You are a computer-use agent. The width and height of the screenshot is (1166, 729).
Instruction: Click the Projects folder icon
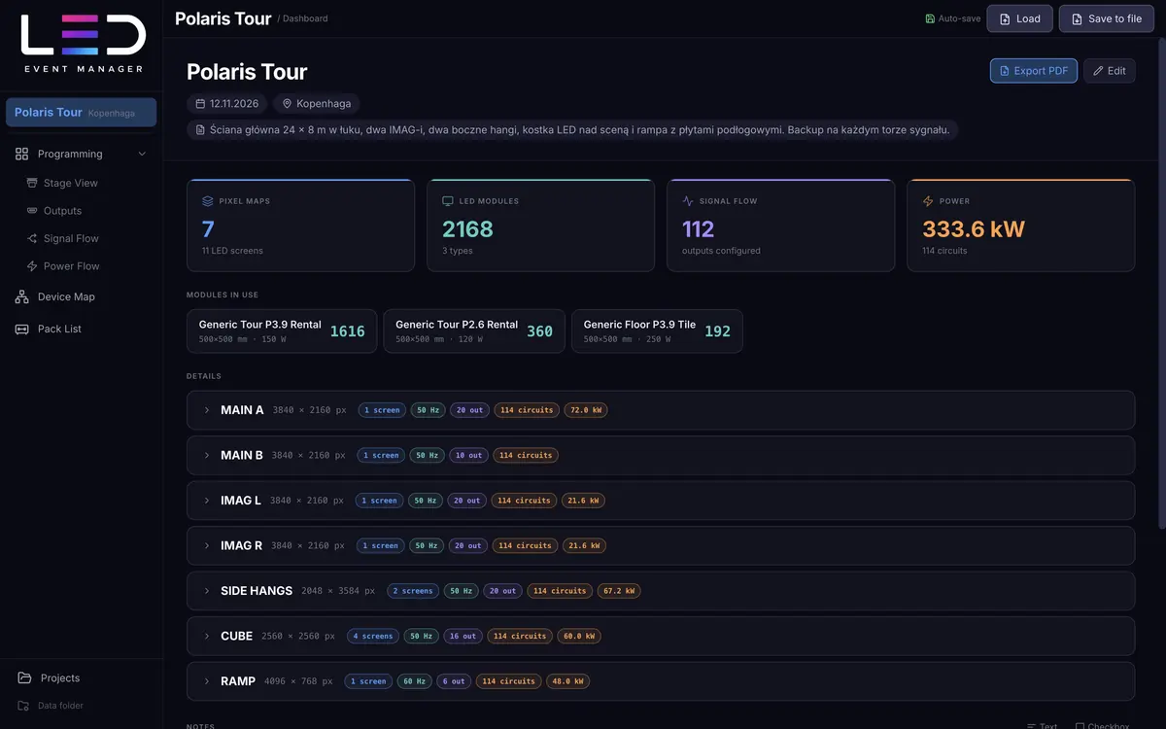point(24,678)
